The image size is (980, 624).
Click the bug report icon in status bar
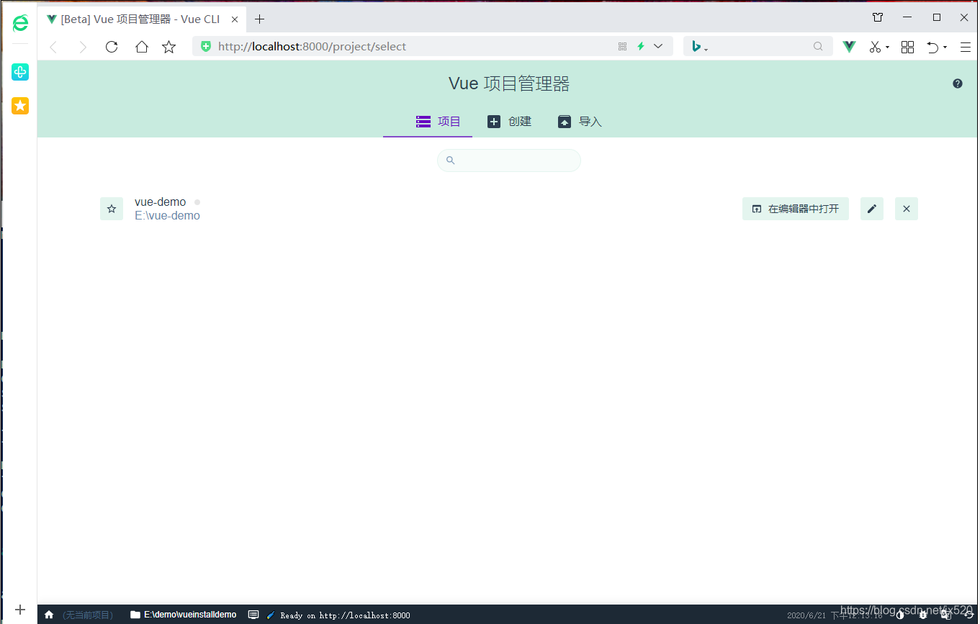923,615
